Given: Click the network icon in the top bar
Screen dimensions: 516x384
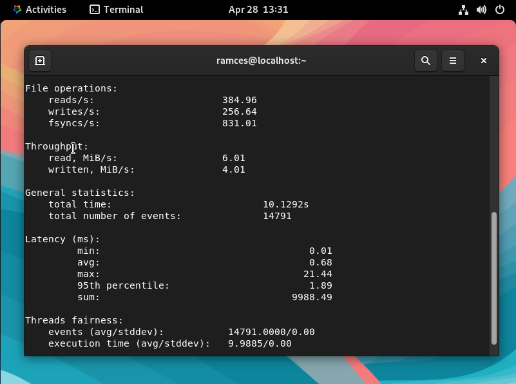Looking at the screenshot, I should click(x=463, y=9).
